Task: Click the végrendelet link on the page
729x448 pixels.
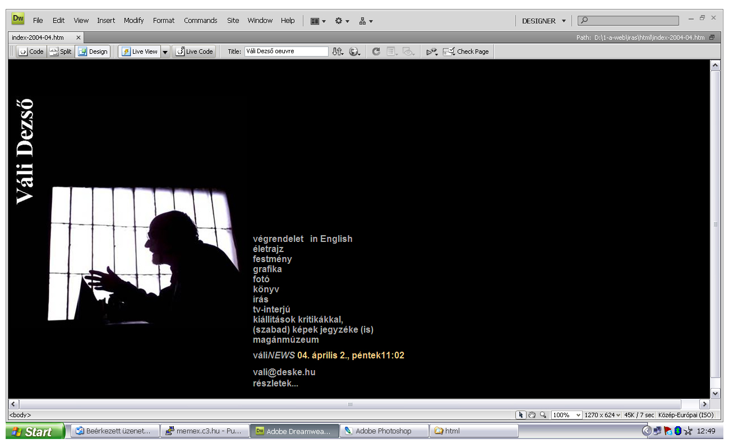Action: click(x=278, y=239)
